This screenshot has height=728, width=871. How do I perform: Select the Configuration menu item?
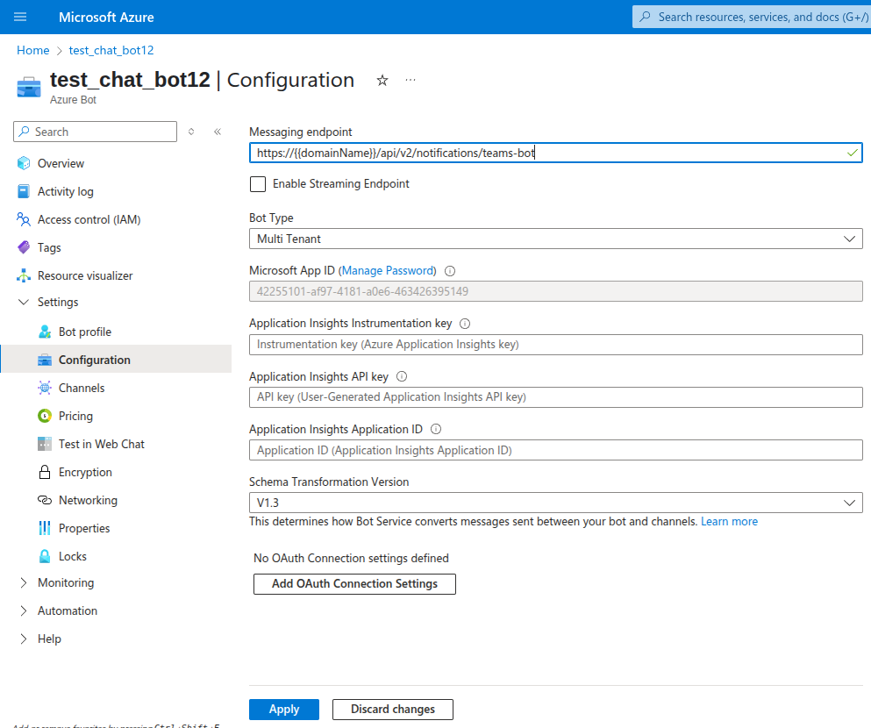click(95, 360)
